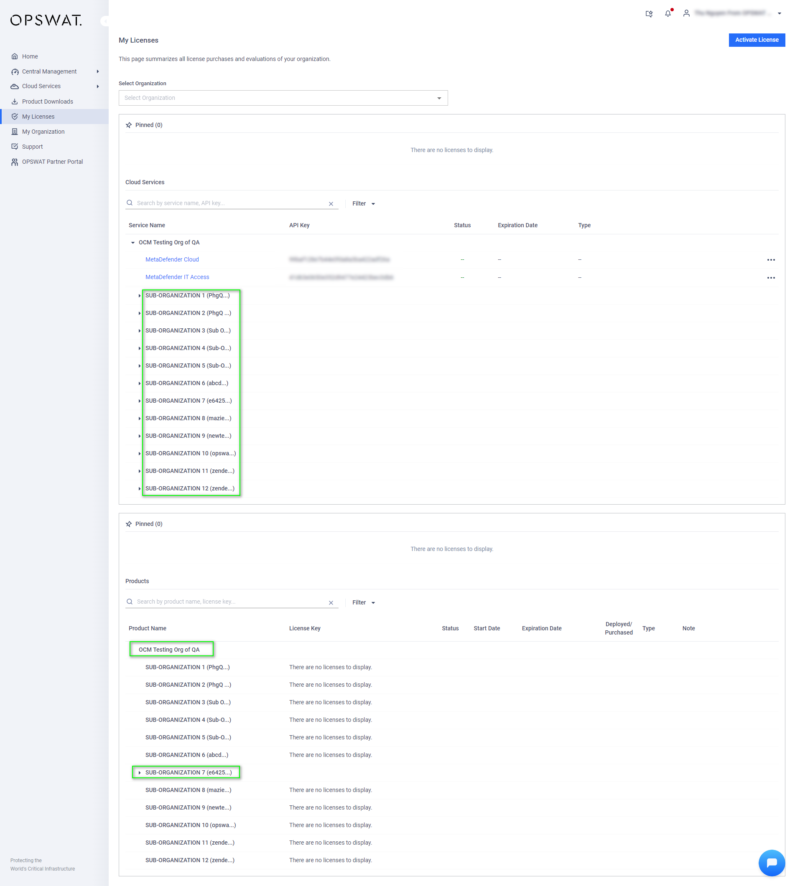The image size is (795, 886).
Task: Click in the Cloud Services search field
Action: [x=232, y=203]
